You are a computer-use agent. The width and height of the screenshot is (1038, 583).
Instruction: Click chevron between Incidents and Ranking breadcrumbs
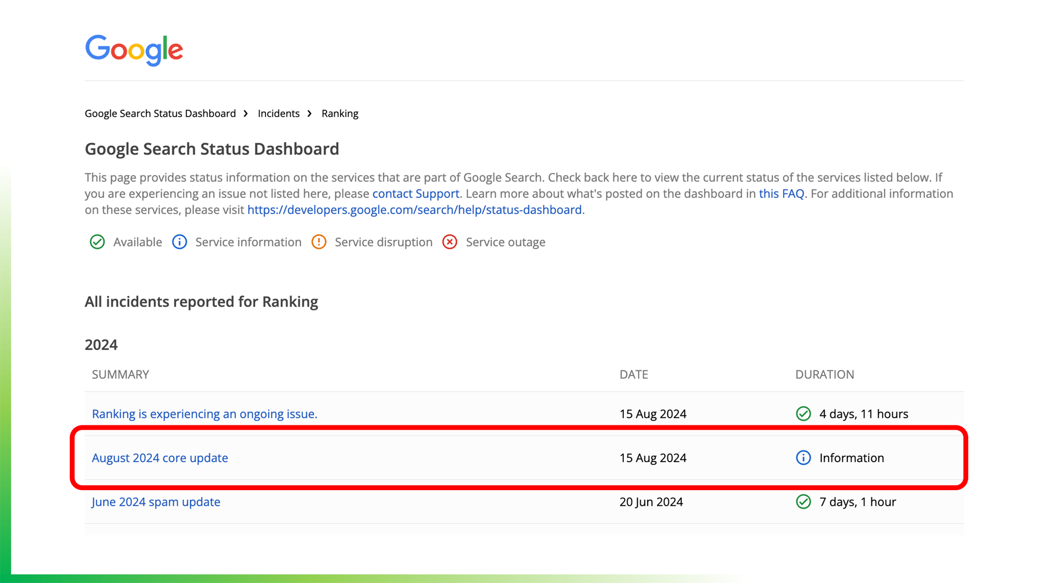[310, 113]
